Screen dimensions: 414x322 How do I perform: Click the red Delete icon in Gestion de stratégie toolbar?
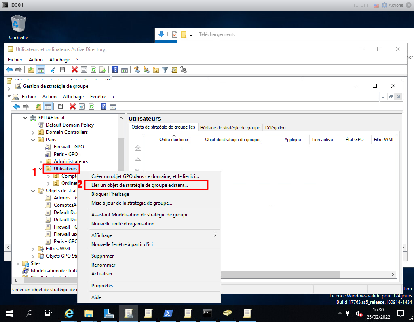pos(73,106)
